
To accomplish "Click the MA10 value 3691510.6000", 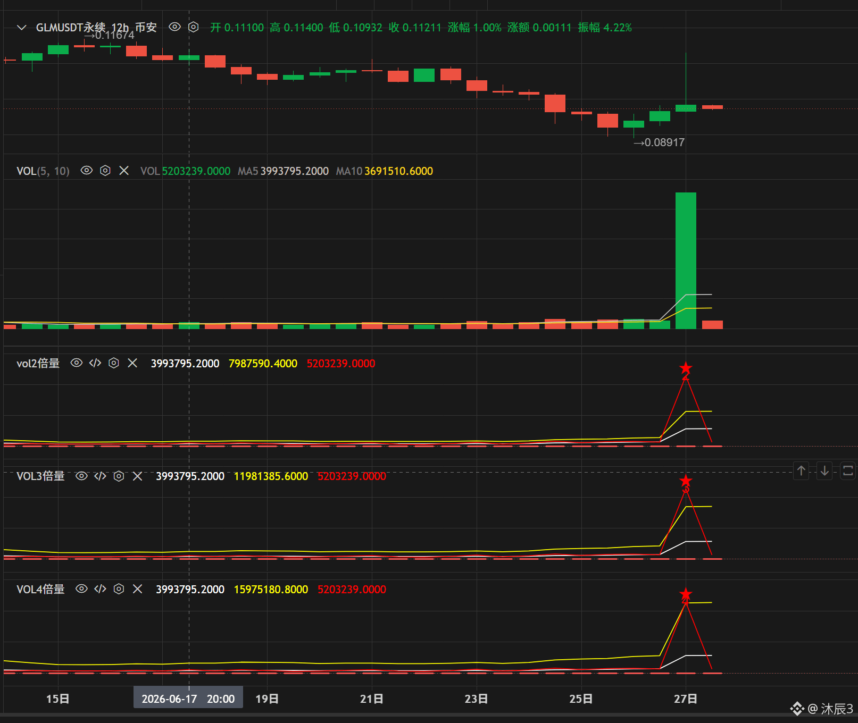I will pos(399,171).
